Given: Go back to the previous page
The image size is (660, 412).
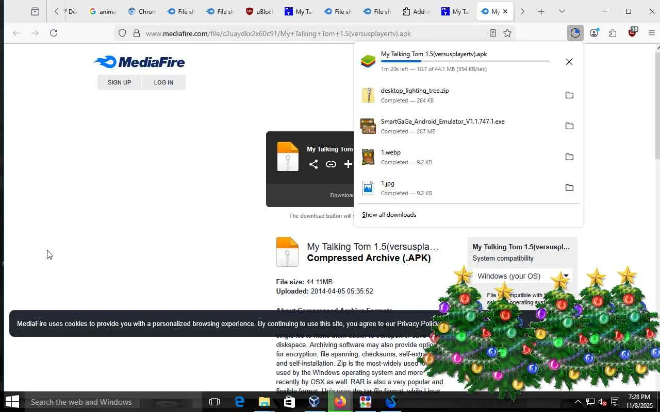Looking at the screenshot, I should pos(16,33).
